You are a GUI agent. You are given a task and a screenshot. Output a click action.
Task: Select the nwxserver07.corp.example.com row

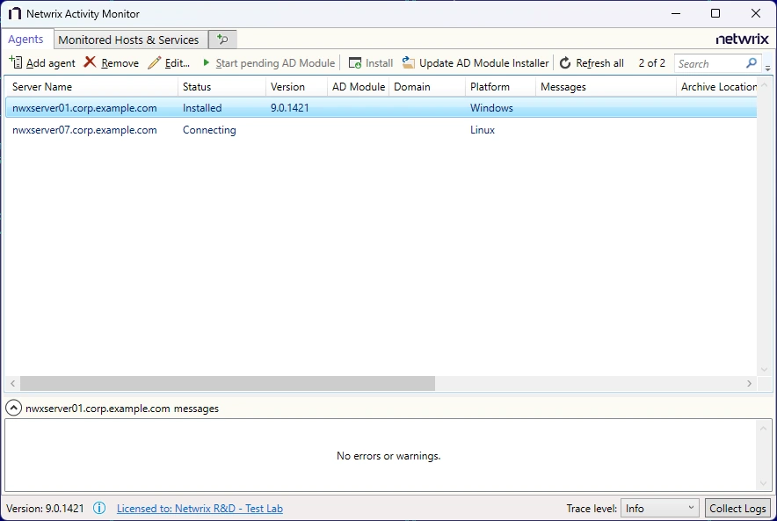click(x=85, y=129)
